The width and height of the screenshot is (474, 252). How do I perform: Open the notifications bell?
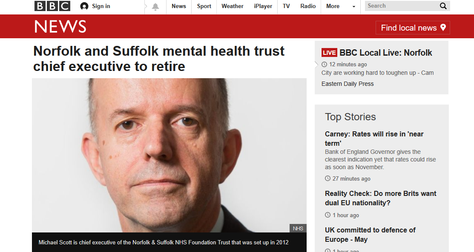(155, 7)
